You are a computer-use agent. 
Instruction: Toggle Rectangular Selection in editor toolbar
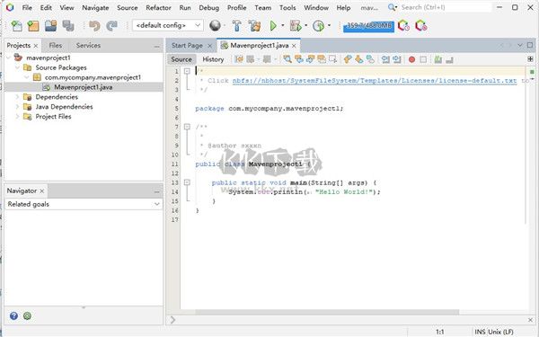pos(332,59)
